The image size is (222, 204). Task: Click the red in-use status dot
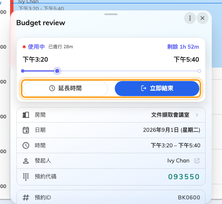pos(24,47)
